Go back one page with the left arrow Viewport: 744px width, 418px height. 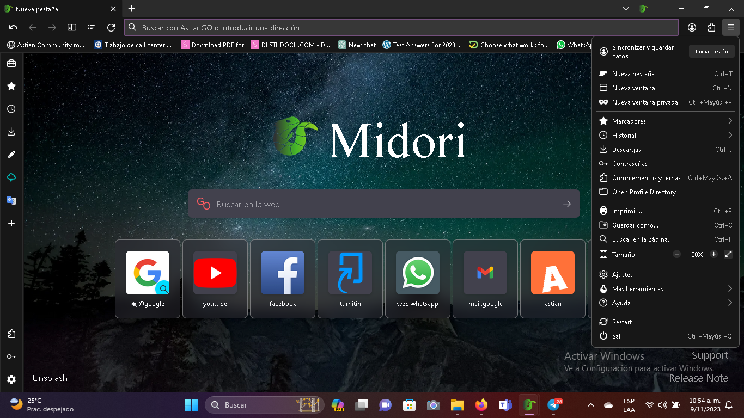[x=33, y=27]
